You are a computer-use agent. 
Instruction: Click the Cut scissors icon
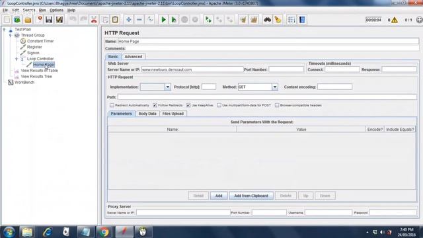[94, 19]
